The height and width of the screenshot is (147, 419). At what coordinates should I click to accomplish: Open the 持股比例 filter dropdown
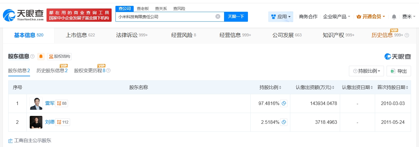pyautogui.click(x=366, y=71)
